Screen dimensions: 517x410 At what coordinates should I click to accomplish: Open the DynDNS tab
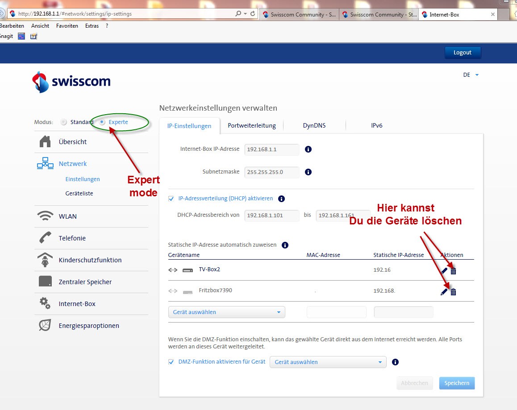pos(314,125)
